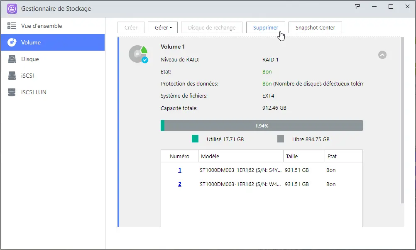Open the iSCSI section icon
The height and width of the screenshot is (250, 416).
click(x=12, y=76)
